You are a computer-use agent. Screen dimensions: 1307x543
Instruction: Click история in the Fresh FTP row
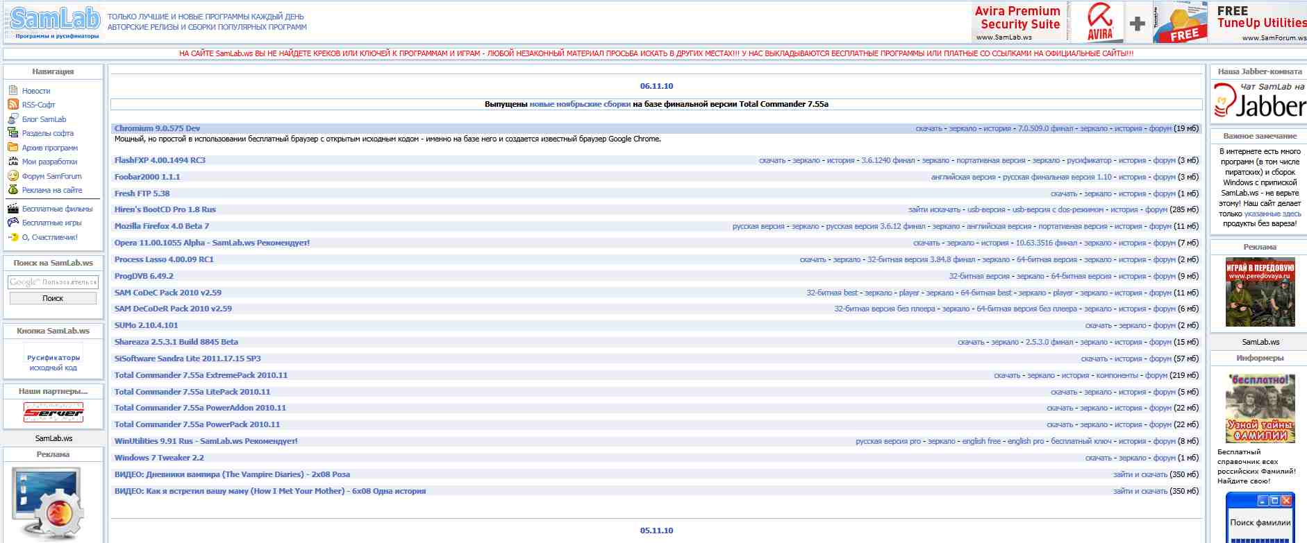(1133, 193)
